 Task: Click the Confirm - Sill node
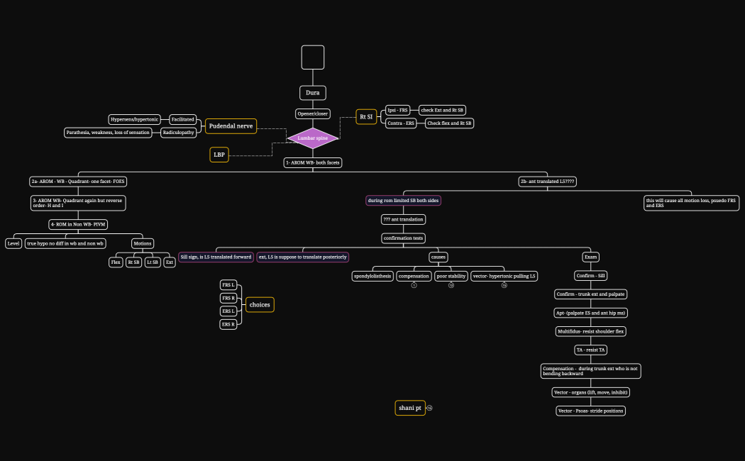point(590,275)
